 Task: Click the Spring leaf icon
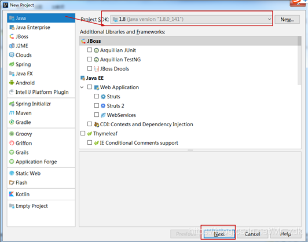[x=12, y=64]
